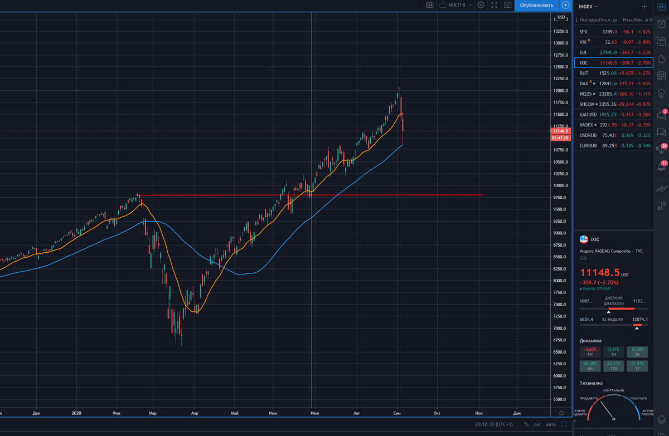
Task: Select DAX row in watchlist
Action: click(613, 83)
